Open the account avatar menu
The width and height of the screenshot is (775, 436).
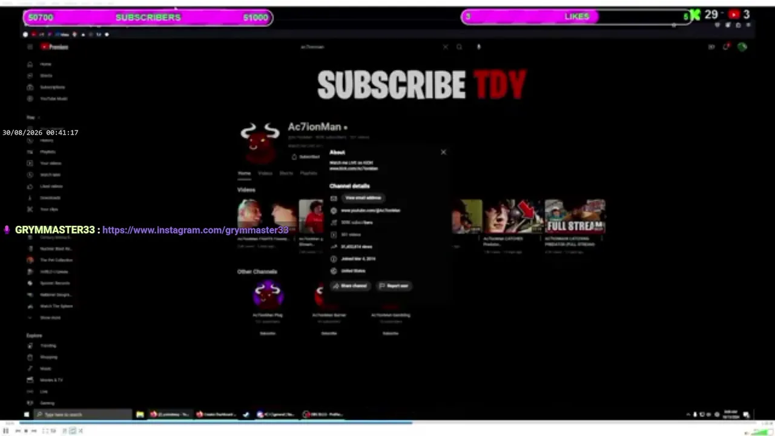coord(742,47)
